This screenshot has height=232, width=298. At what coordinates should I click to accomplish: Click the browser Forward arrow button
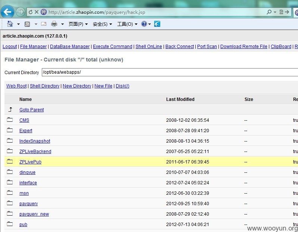[x=20, y=12]
